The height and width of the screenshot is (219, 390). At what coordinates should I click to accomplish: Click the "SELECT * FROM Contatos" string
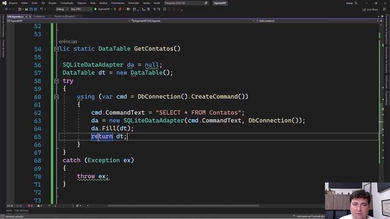click(198, 113)
